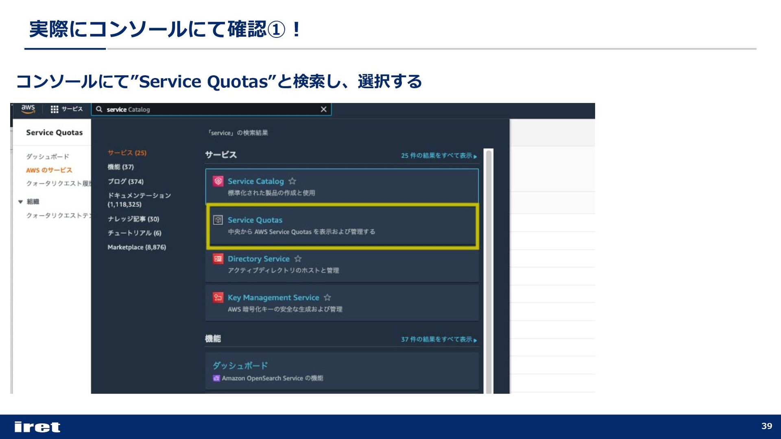
Task: Filter by サービス (25) category
Action: coord(127,153)
